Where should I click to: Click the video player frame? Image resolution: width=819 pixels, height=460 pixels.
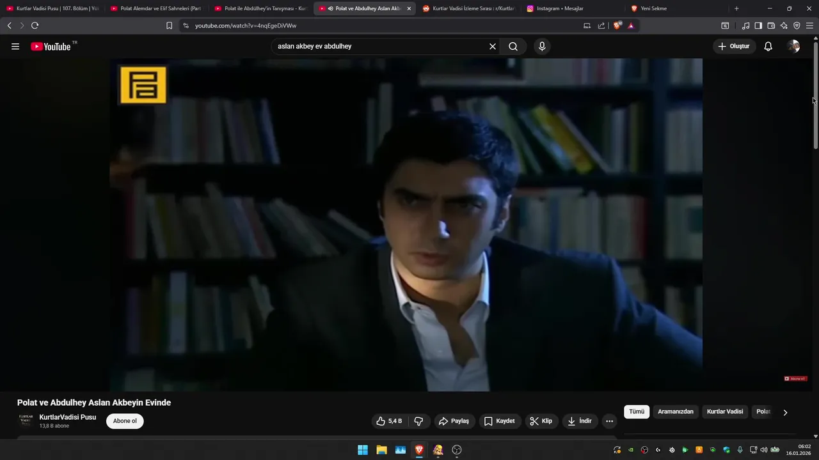tap(406, 224)
